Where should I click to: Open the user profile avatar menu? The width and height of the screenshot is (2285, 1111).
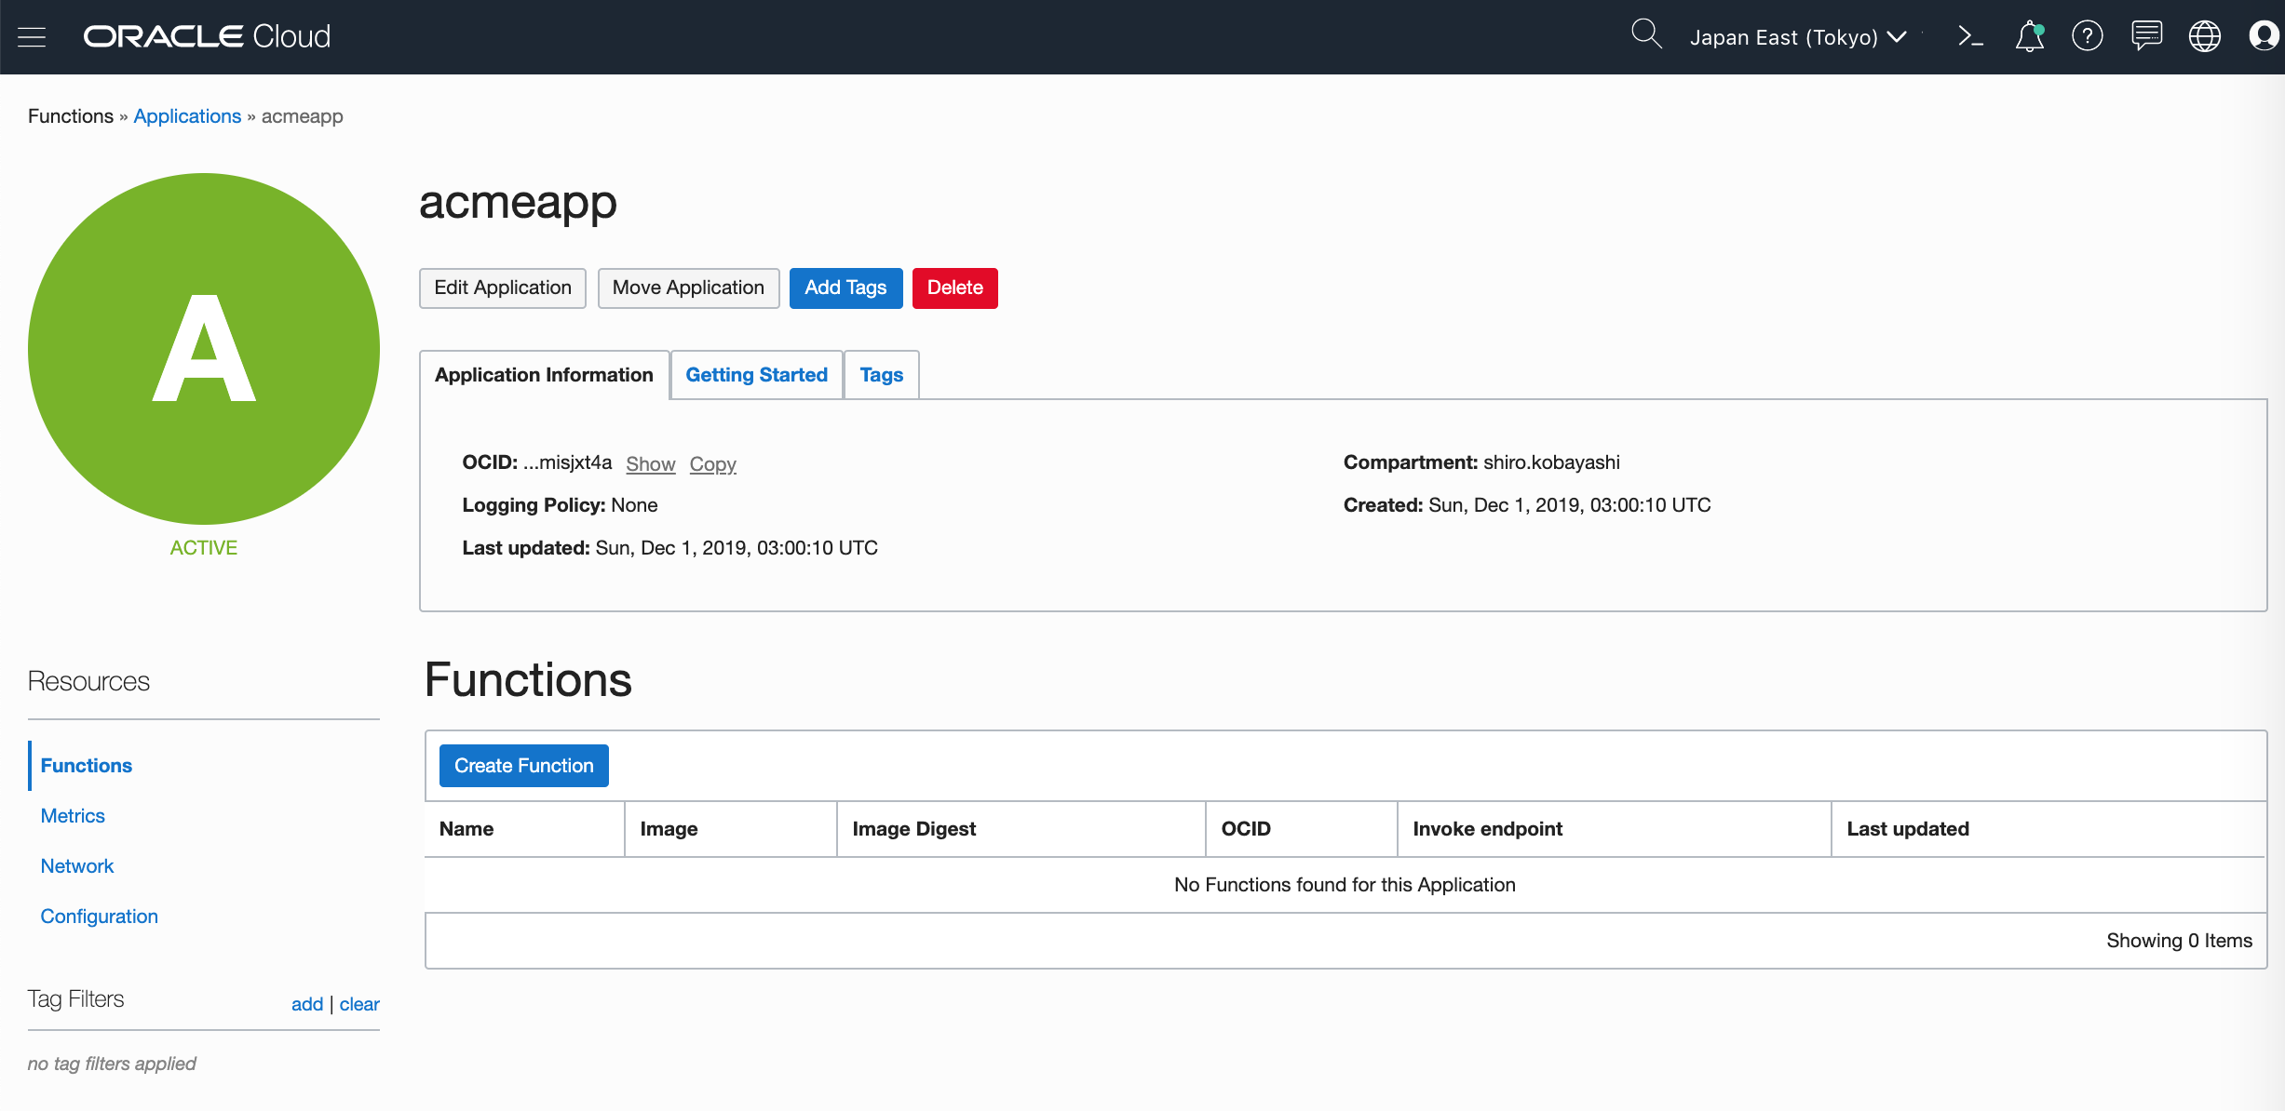pyautogui.click(x=2264, y=37)
